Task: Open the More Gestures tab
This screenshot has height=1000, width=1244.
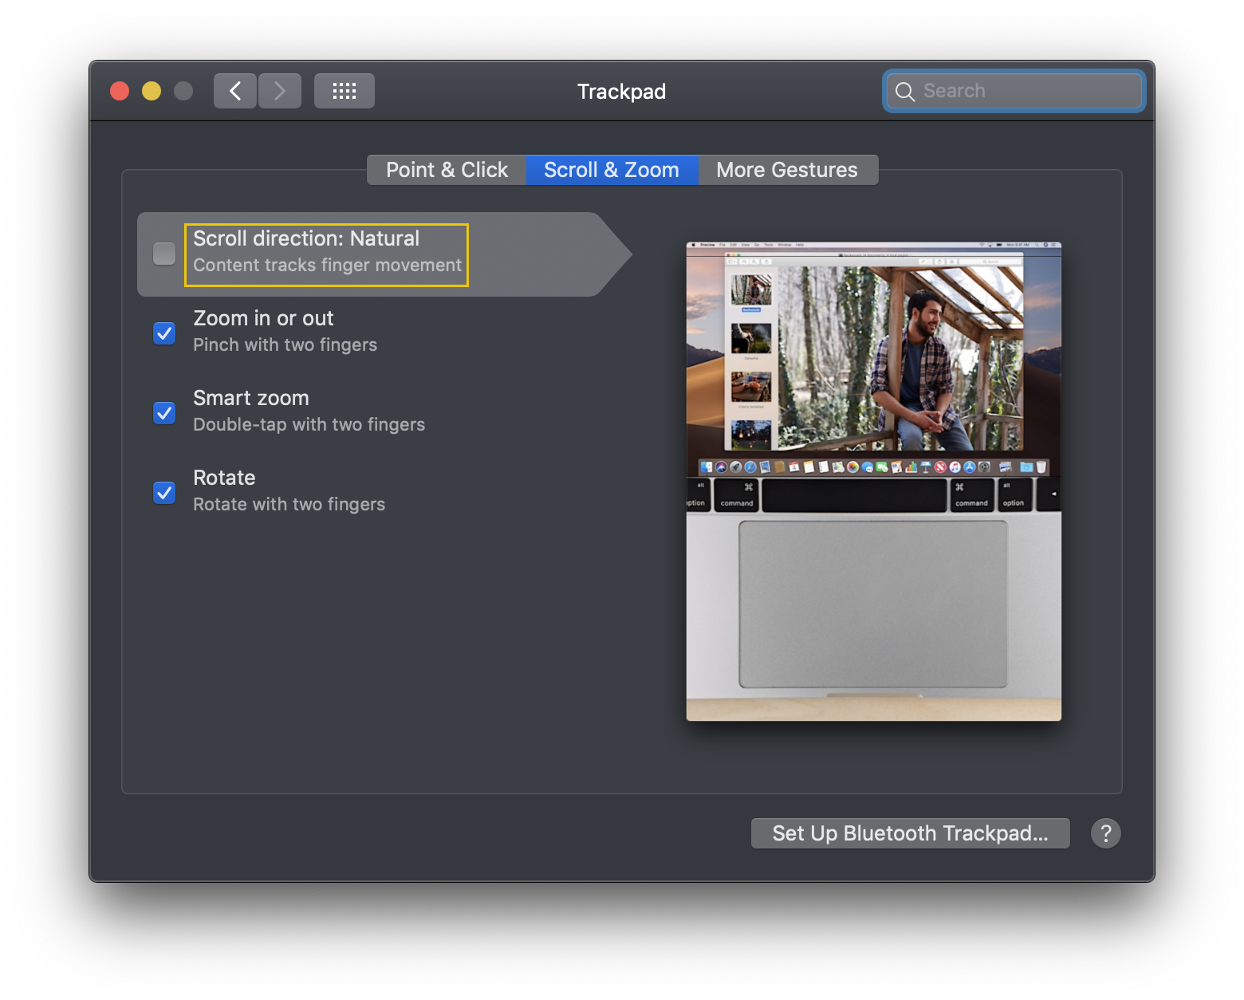Action: pos(786,169)
